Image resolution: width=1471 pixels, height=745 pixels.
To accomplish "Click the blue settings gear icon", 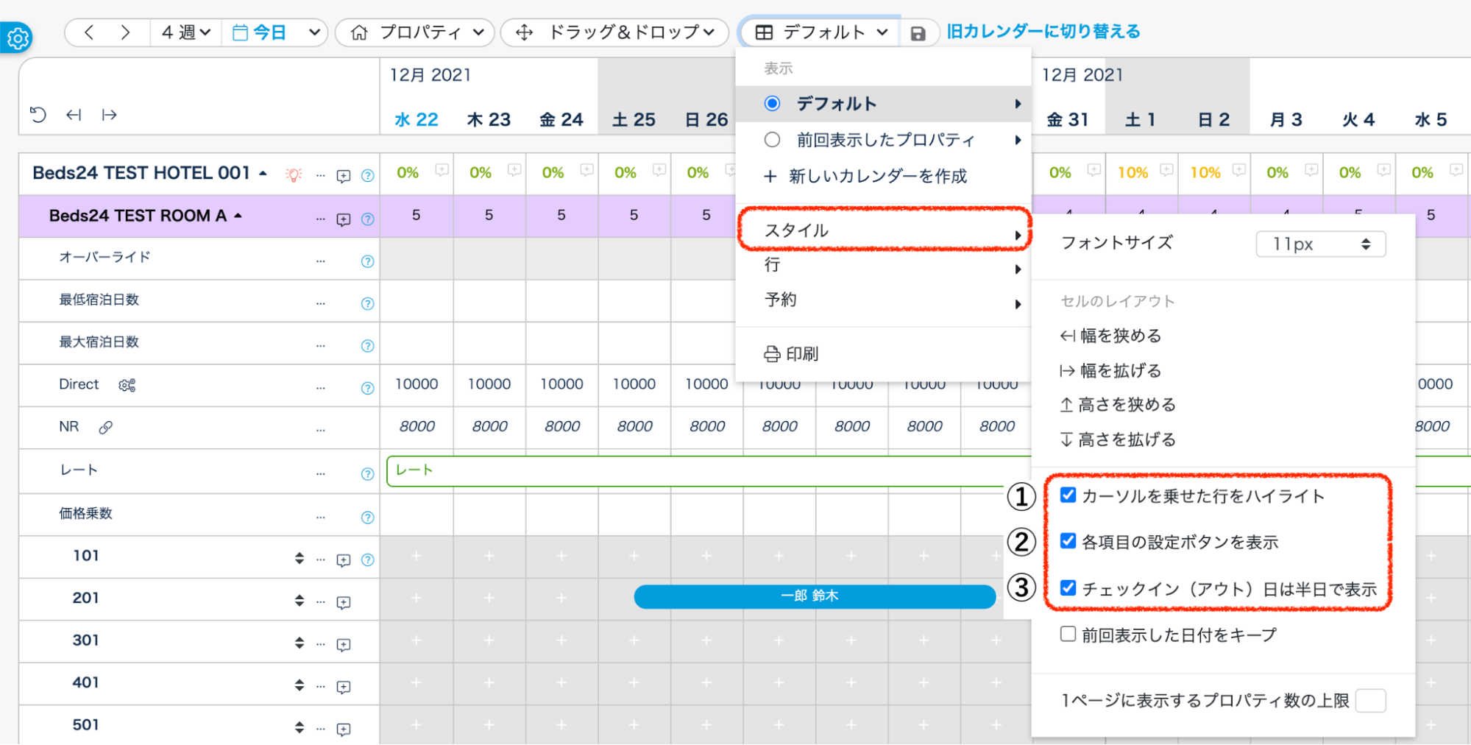I will pyautogui.click(x=17, y=37).
